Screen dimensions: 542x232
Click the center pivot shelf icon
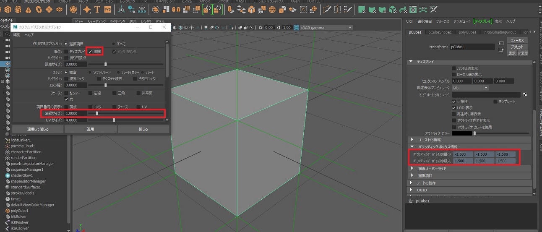pos(121,9)
